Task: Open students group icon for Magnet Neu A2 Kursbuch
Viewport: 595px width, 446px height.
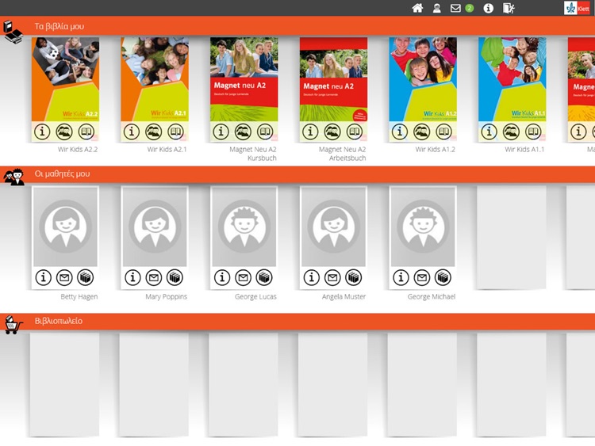Action: (x=243, y=132)
